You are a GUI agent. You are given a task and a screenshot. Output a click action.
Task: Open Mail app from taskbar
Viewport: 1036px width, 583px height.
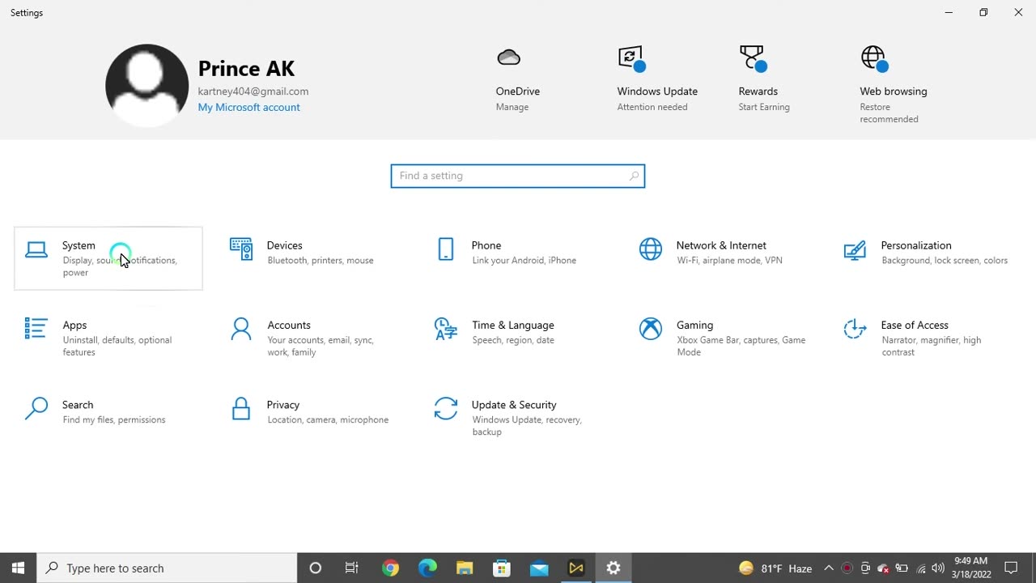pyautogui.click(x=539, y=568)
